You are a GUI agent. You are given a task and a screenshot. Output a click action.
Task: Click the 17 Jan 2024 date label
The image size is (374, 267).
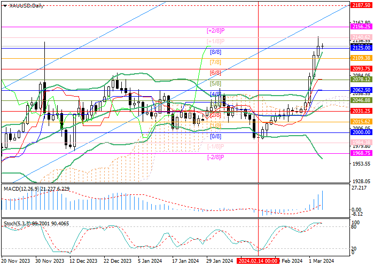click(185, 261)
